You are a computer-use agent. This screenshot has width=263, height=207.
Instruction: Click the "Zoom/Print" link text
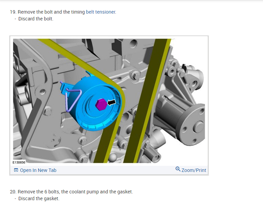click(194, 170)
